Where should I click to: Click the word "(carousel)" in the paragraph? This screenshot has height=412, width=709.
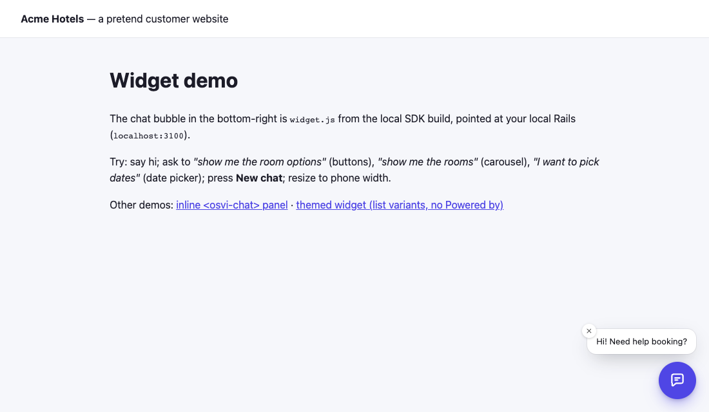tap(505, 162)
